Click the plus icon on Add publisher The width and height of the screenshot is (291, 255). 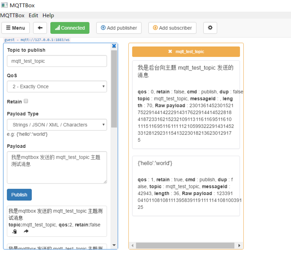(x=103, y=28)
